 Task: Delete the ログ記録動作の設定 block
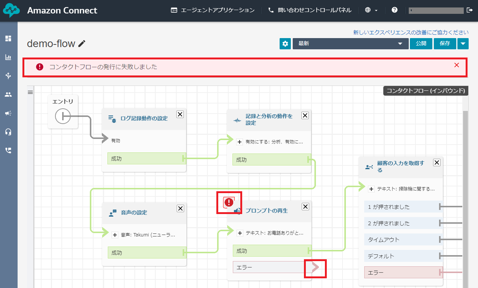coord(180,114)
